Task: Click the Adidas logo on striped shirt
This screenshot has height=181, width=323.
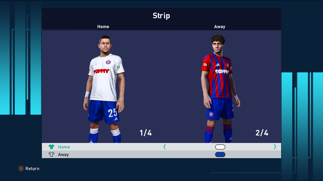Action: [x=218, y=65]
